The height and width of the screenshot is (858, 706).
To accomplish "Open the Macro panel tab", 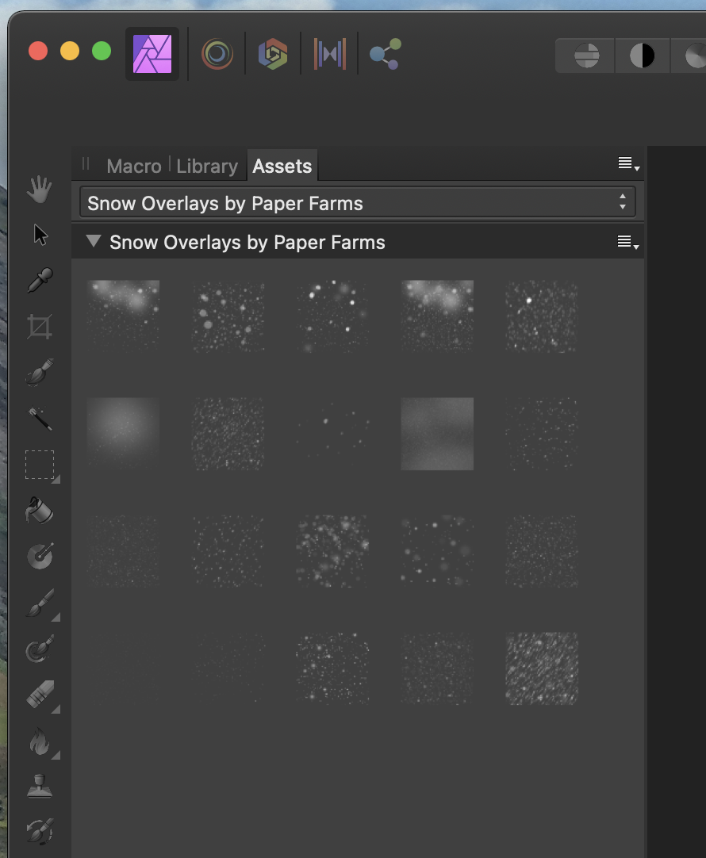I will point(133,166).
